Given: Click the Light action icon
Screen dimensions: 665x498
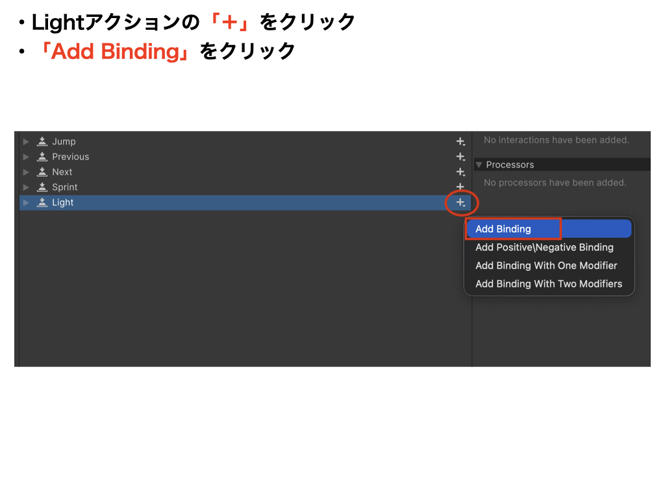Looking at the screenshot, I should click(x=42, y=202).
